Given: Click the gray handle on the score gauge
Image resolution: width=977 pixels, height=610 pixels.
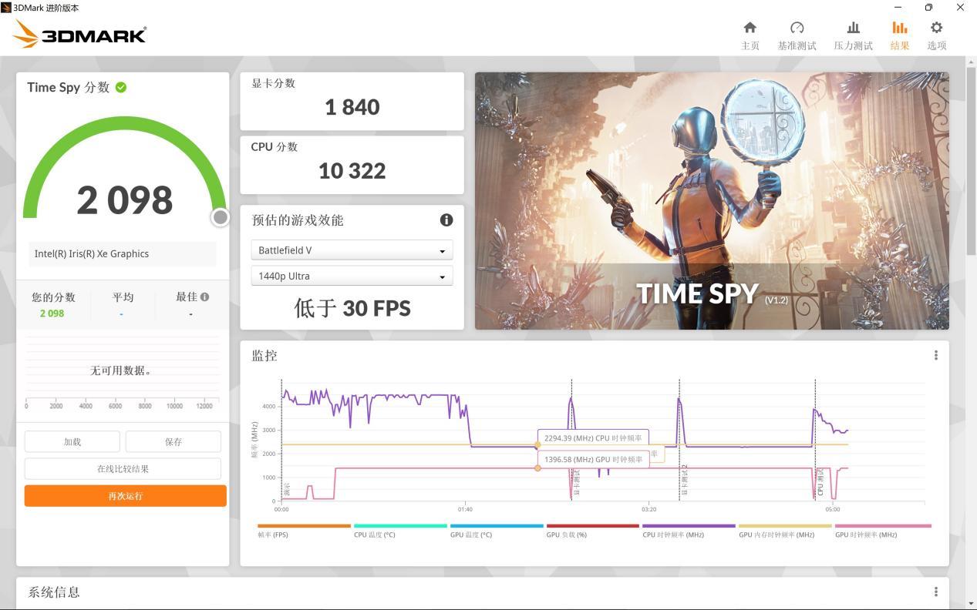Looking at the screenshot, I should (221, 217).
